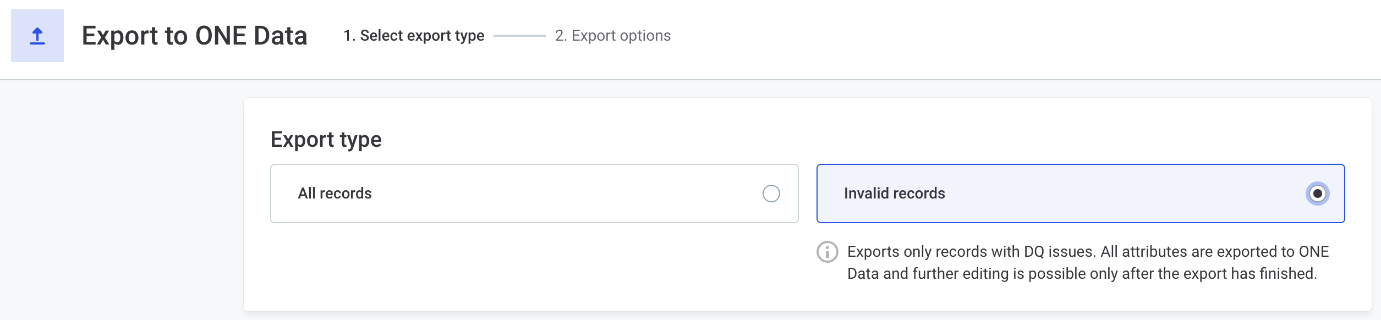Click the All records option card
This screenshot has width=1381, height=320.
pyautogui.click(x=534, y=193)
